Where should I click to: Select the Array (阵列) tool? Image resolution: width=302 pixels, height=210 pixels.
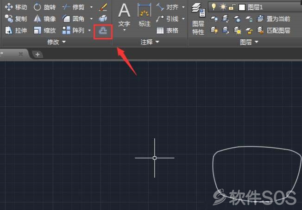pos(73,31)
